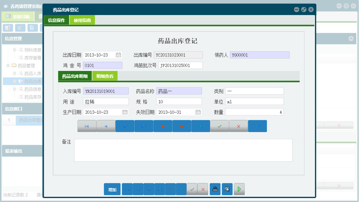
Task: Click inside the 备注 text area
Action: pyautogui.click(x=183, y=150)
